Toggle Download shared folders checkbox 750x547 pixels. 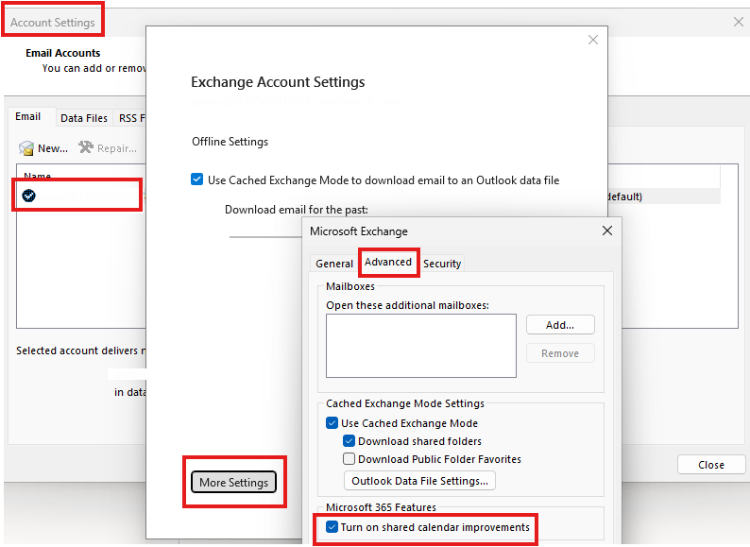pos(349,441)
